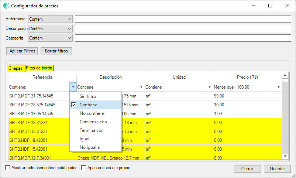Click the Precio filter value 100,00
The image size is (296, 178).
pos(243,87)
